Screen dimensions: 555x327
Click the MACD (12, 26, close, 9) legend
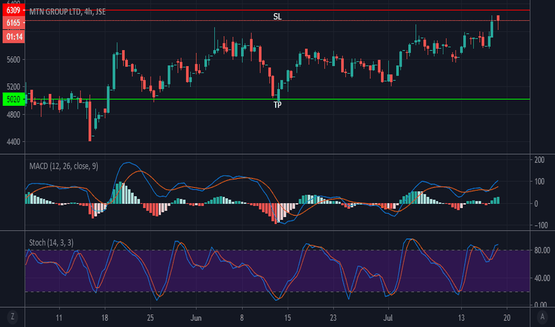point(64,166)
